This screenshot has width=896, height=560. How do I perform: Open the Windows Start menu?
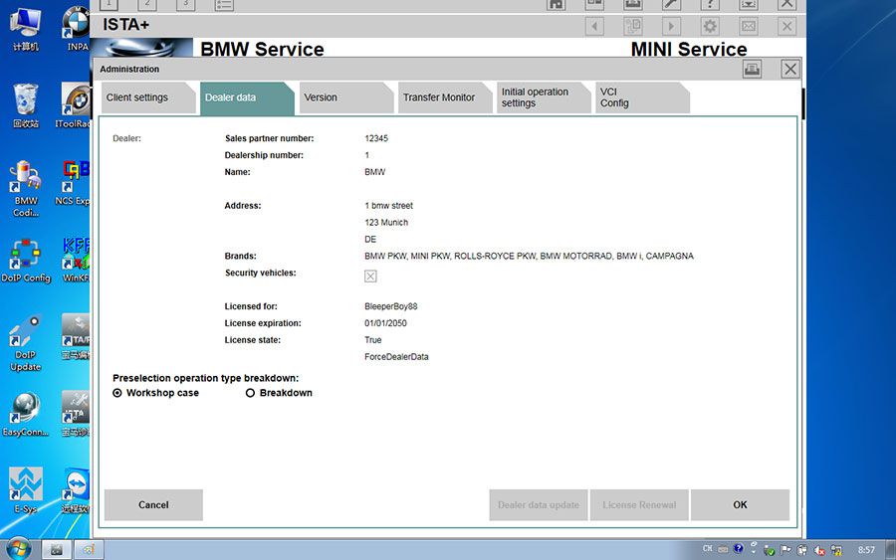point(18,550)
